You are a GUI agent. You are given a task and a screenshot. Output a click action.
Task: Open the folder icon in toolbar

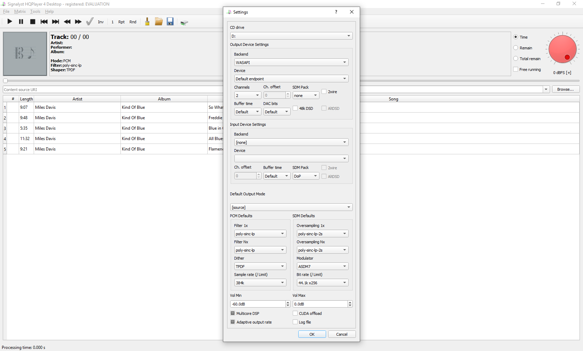click(159, 22)
